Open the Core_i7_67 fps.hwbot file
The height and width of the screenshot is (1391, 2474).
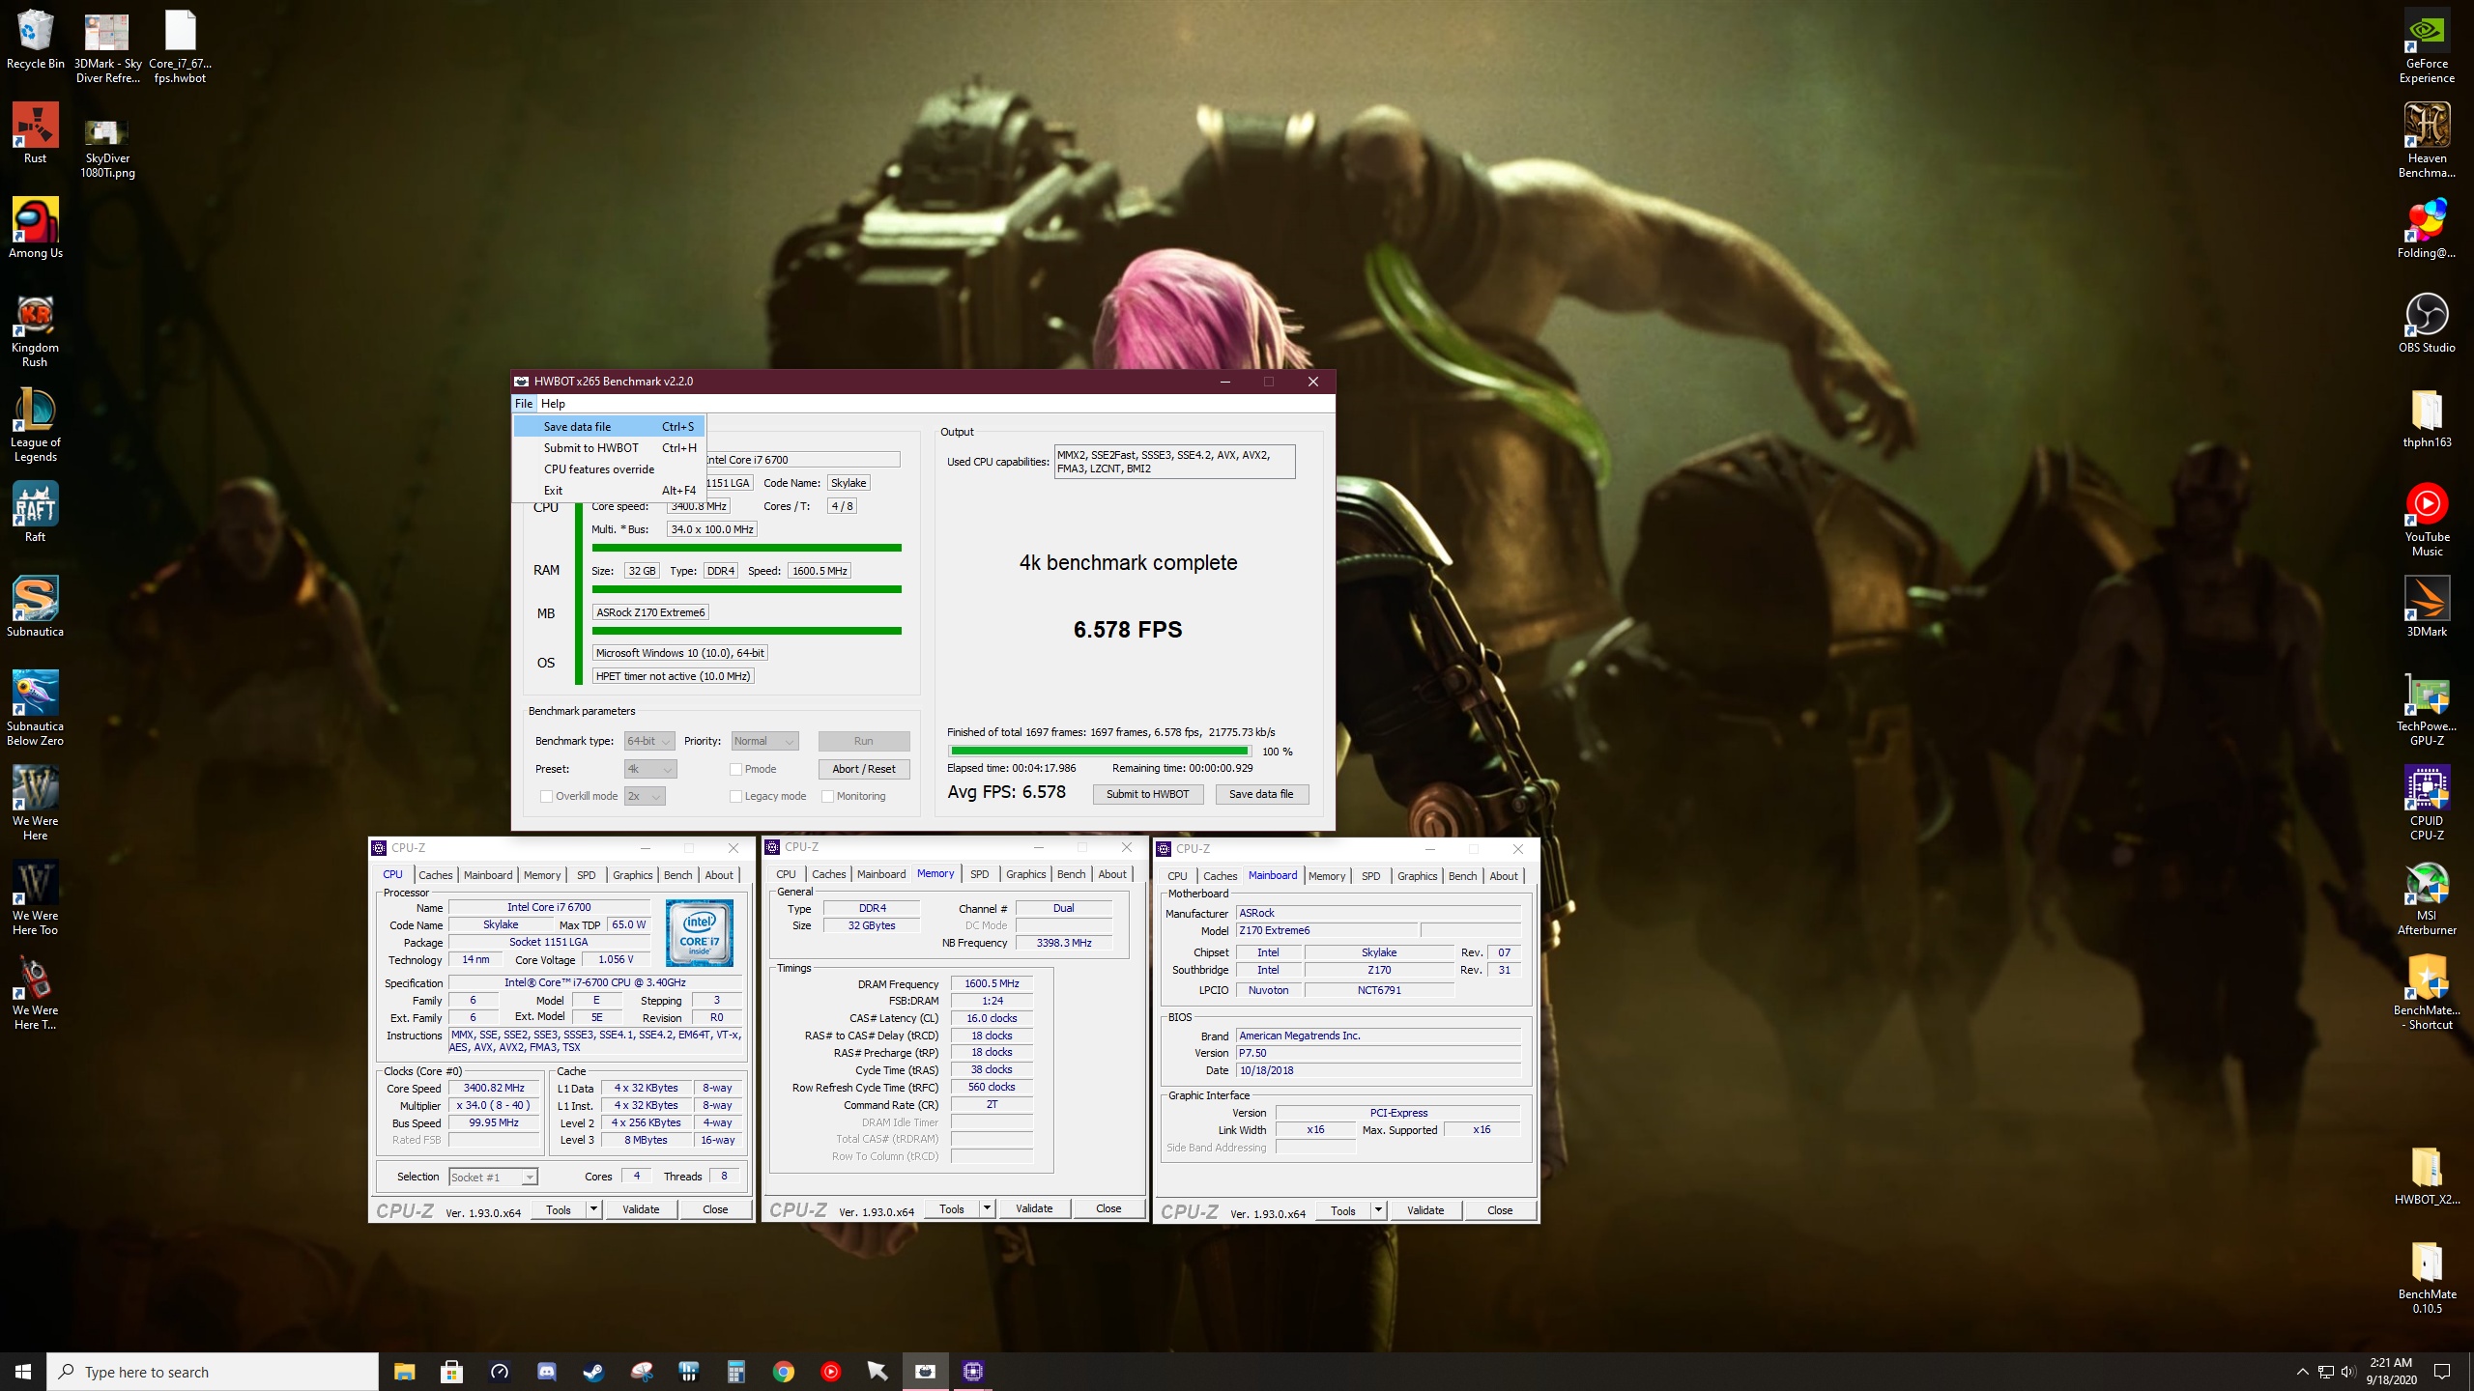pyautogui.click(x=180, y=46)
